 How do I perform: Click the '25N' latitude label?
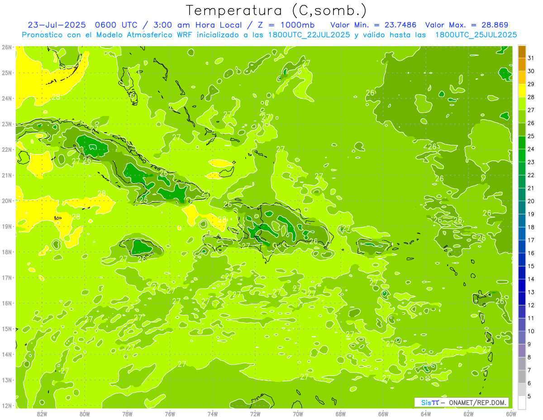(7, 72)
